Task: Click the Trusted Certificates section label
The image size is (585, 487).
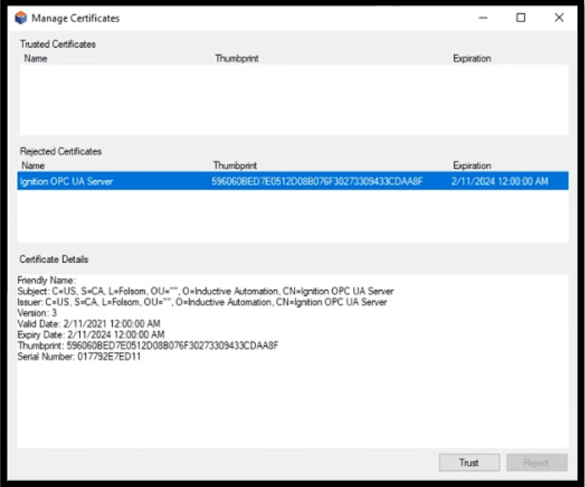Action: pos(58,44)
